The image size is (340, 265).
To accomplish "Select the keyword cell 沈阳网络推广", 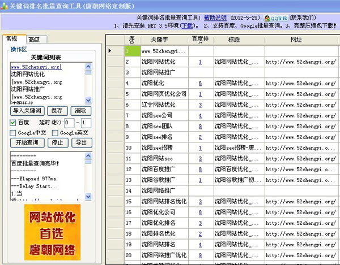I will click(164, 190).
